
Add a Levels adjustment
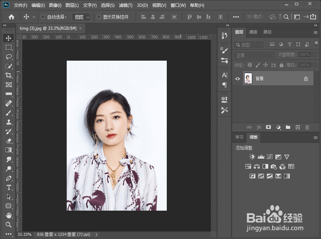pyautogui.click(x=261, y=157)
